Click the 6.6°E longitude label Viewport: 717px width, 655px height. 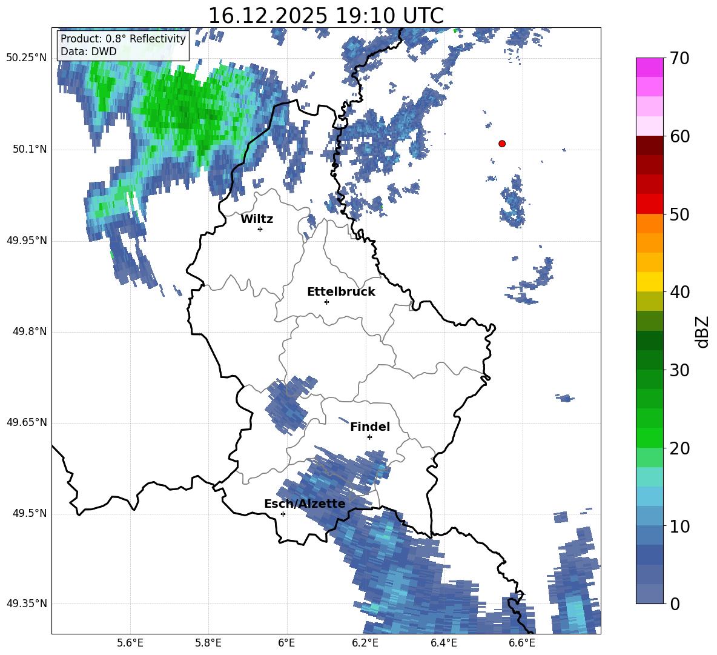522,643
